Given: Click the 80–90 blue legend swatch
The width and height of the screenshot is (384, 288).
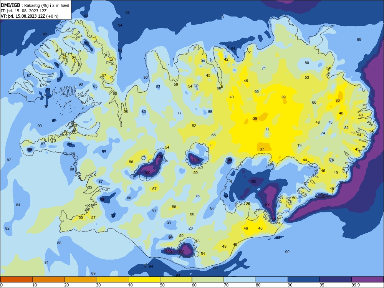Looking at the screenshot, I should [x=272, y=280].
